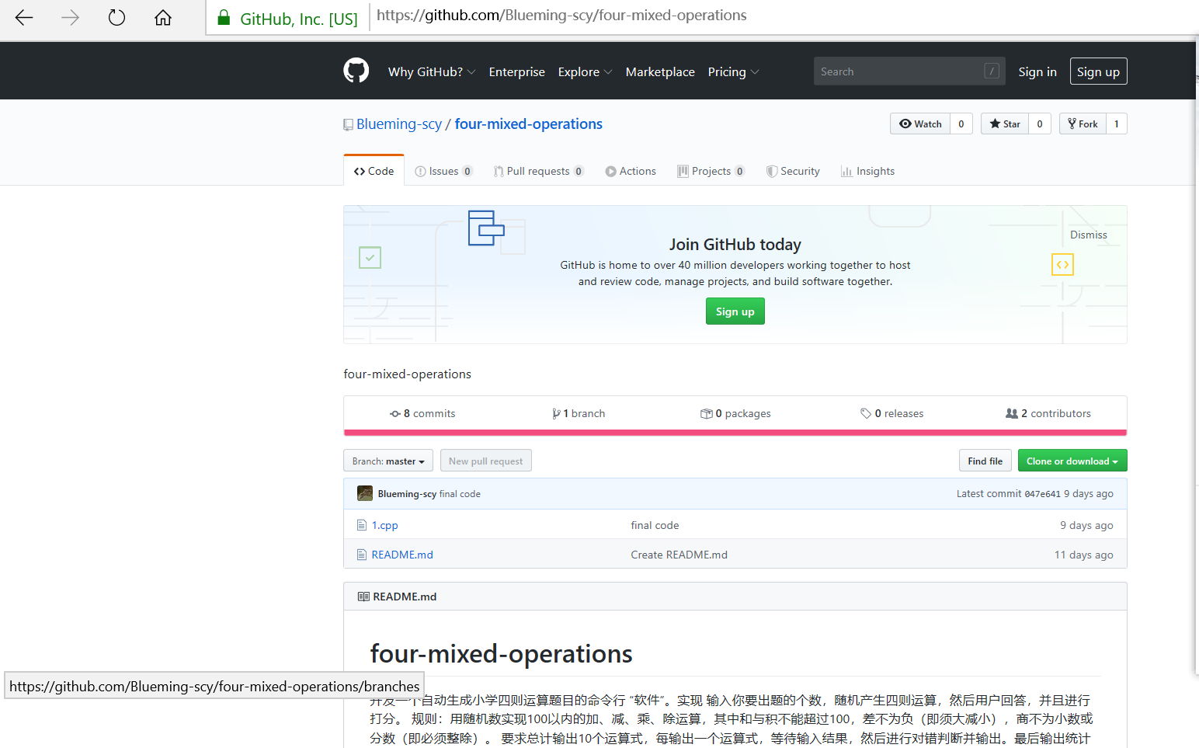
Task: Go to the Actions tab
Action: 631,171
